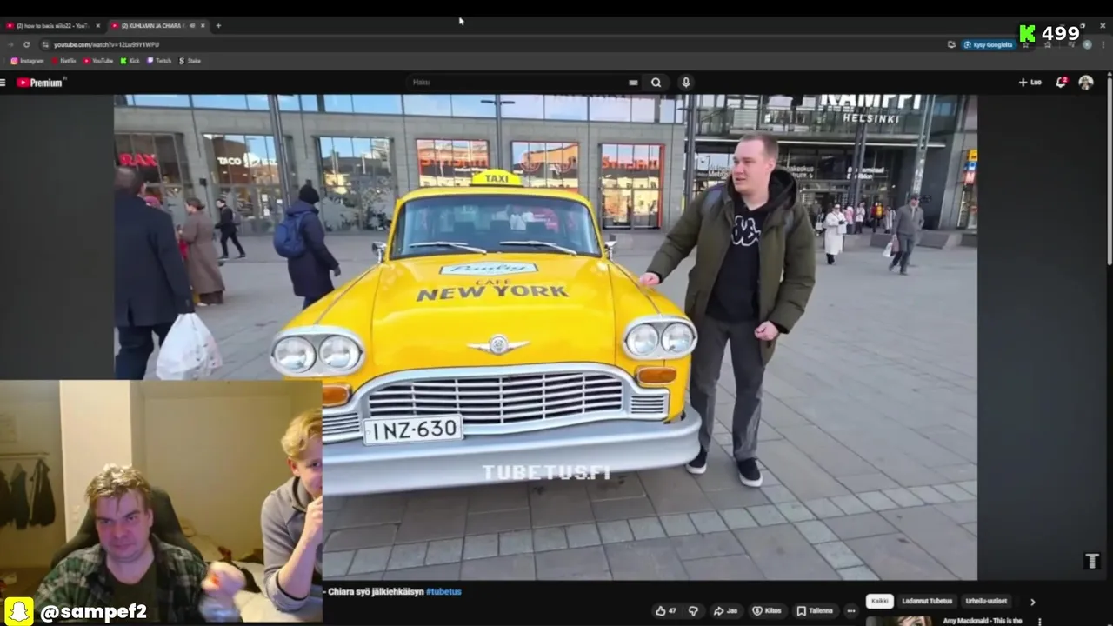
Task: Open the Netflix bookmark
Action: pyautogui.click(x=63, y=61)
